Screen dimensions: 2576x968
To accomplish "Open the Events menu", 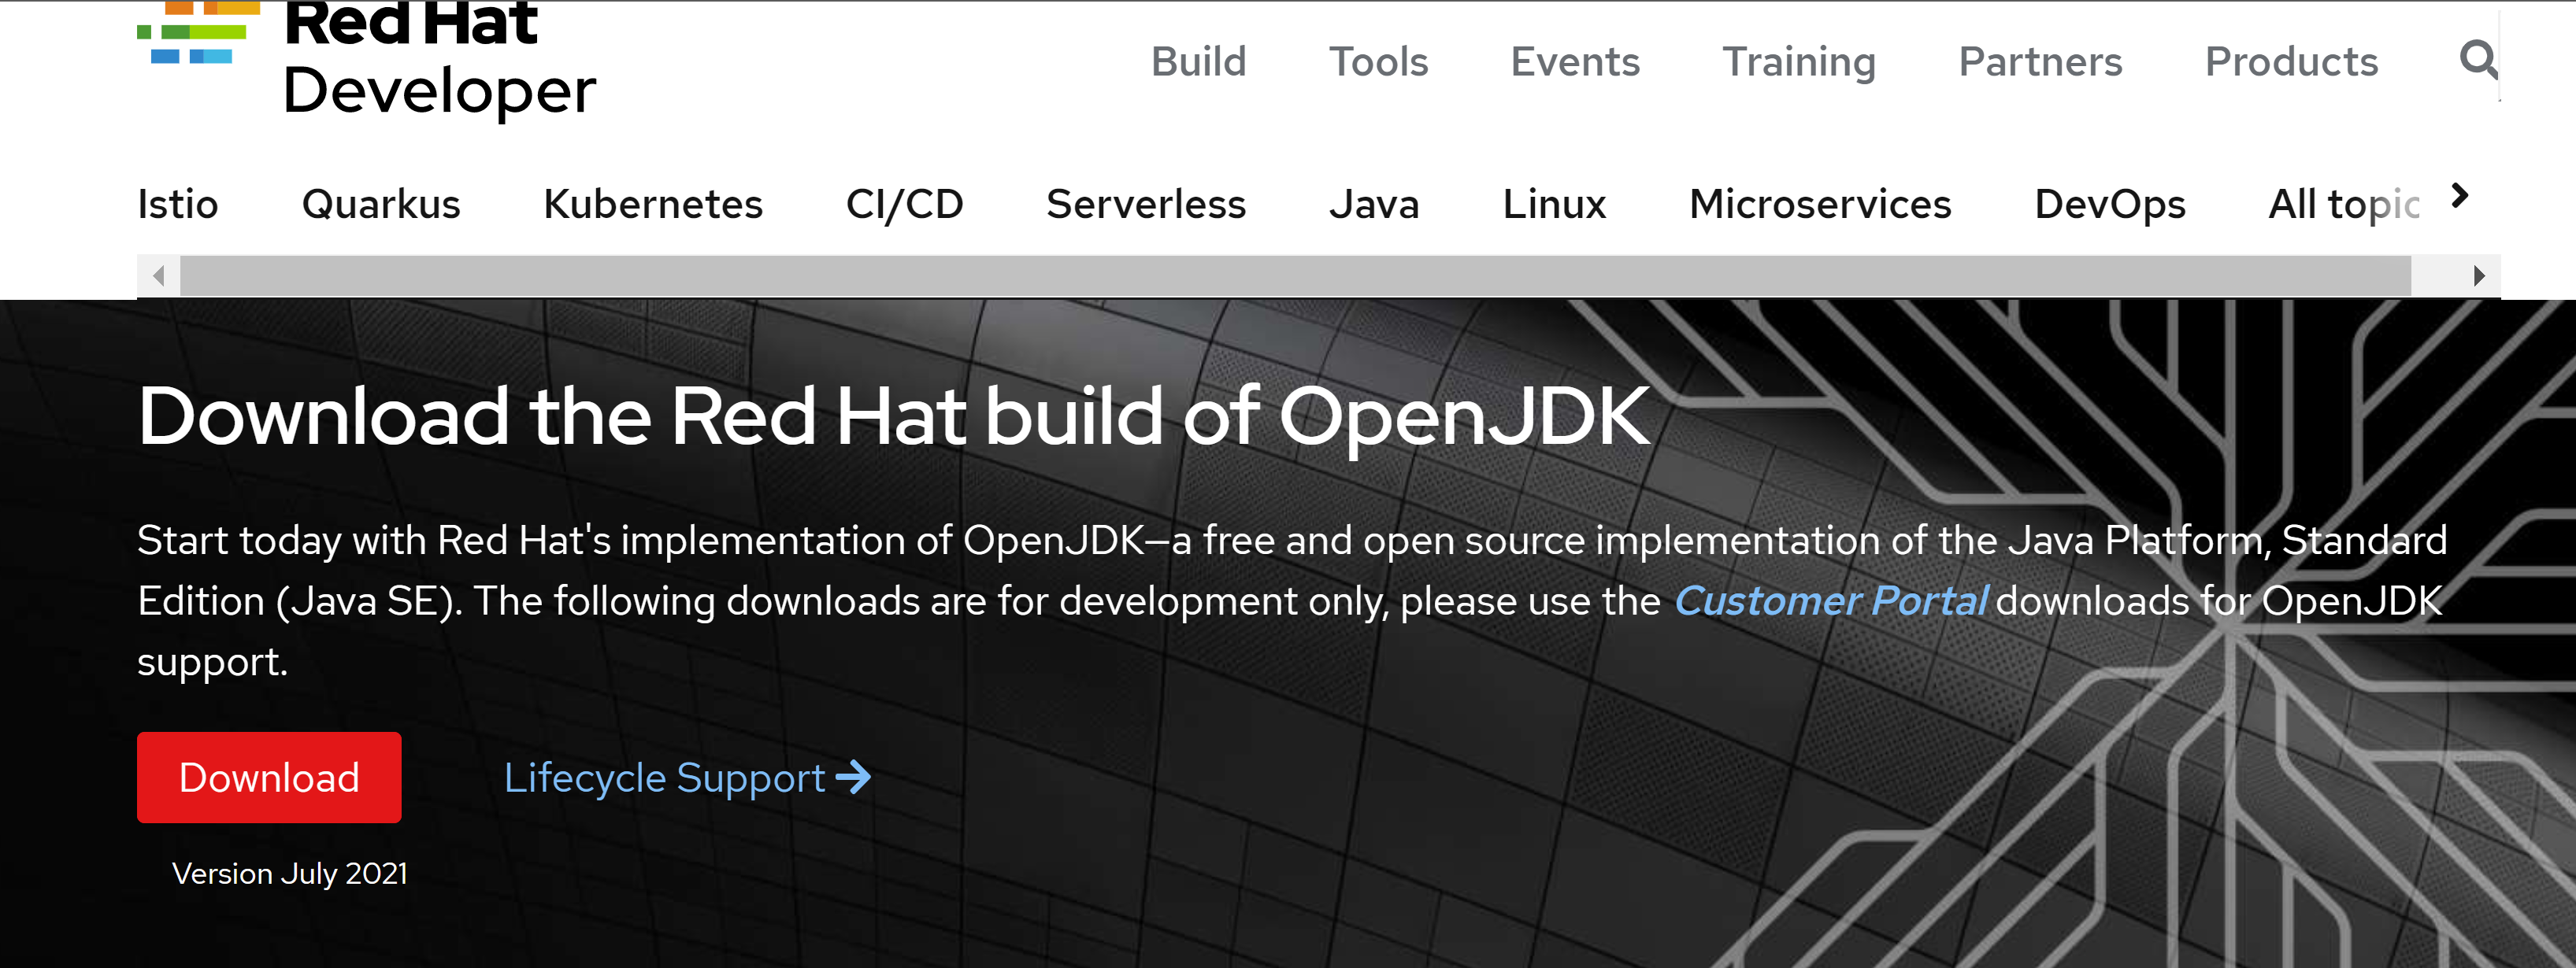I will coord(1575,62).
